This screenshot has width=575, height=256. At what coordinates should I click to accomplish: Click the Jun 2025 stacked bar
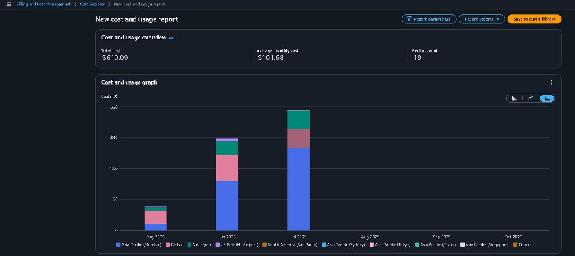[x=227, y=184]
